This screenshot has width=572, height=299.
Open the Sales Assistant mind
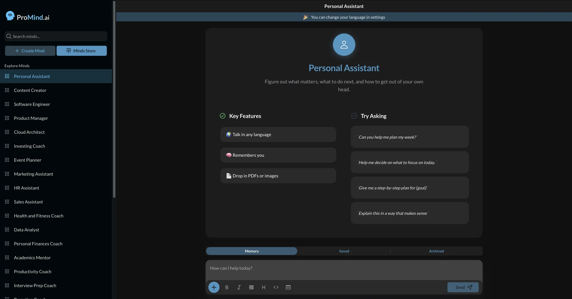[x=56, y=202]
